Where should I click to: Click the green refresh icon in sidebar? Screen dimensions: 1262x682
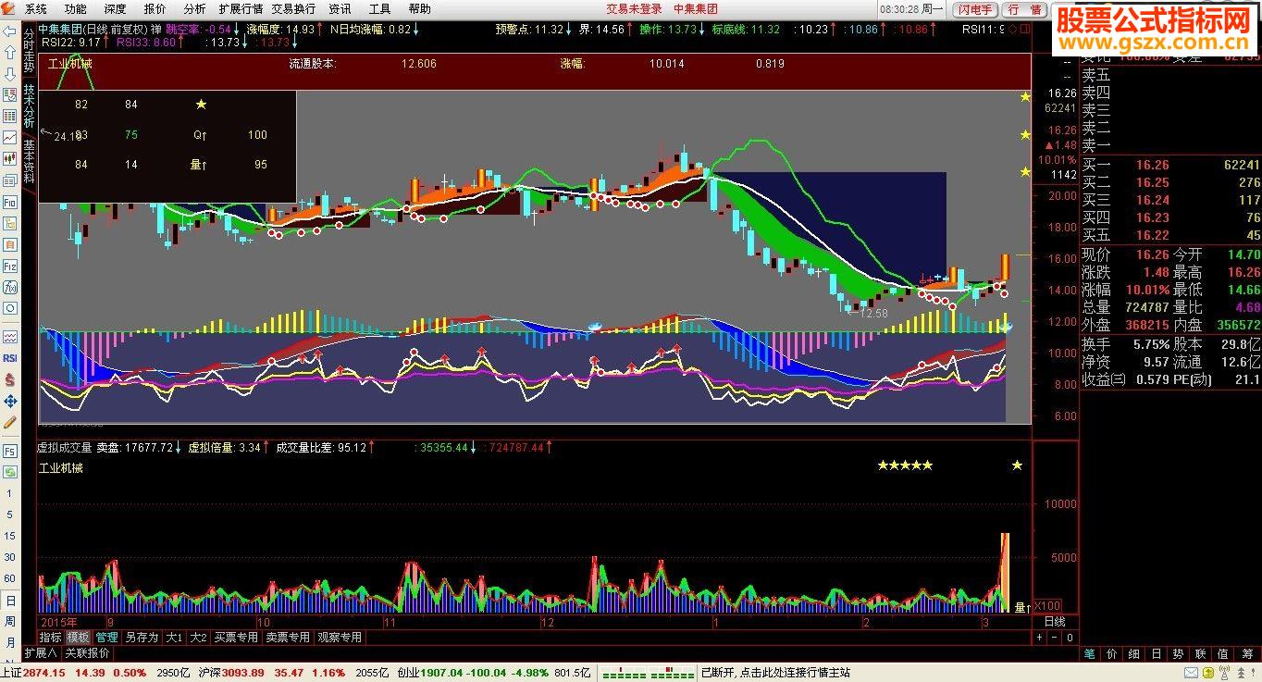[9, 472]
